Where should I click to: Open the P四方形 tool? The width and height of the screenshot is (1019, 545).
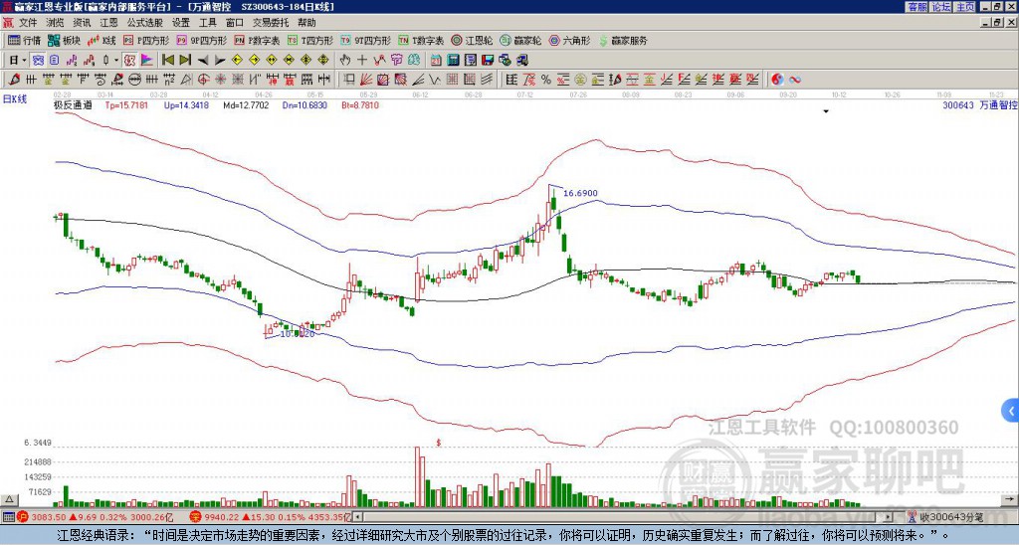(x=146, y=40)
